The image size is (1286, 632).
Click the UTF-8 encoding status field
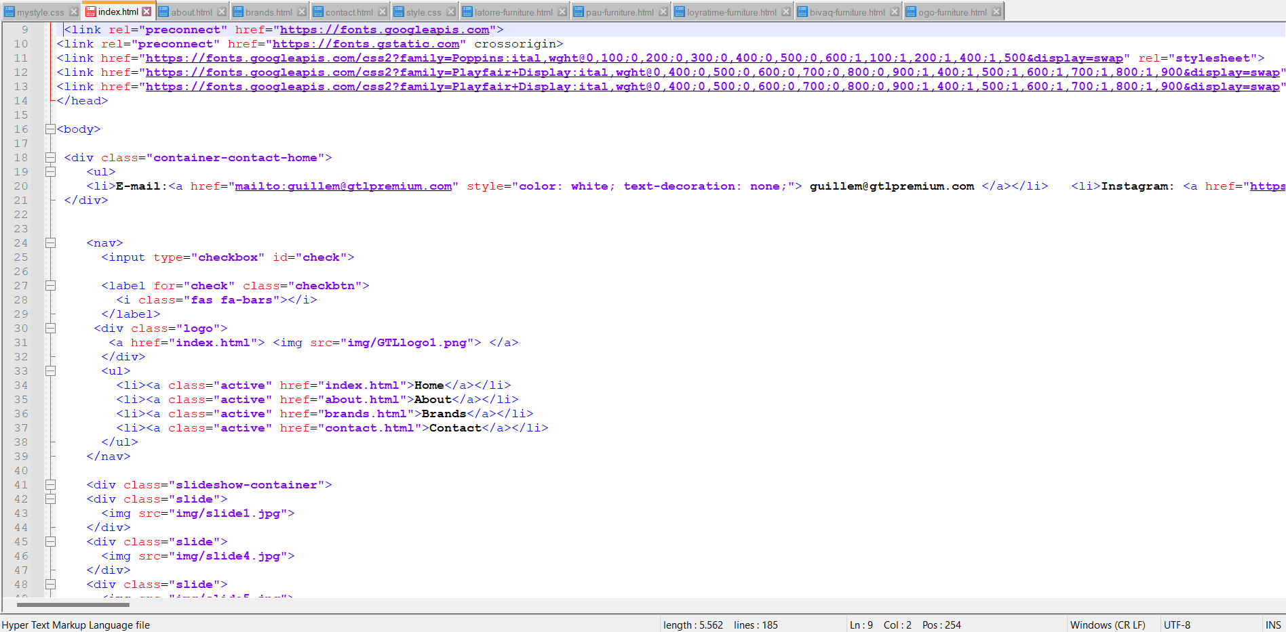[x=1177, y=625]
